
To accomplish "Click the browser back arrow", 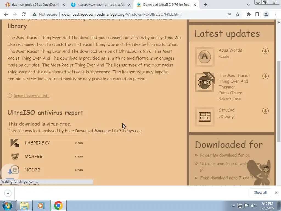I will tap(6, 14).
